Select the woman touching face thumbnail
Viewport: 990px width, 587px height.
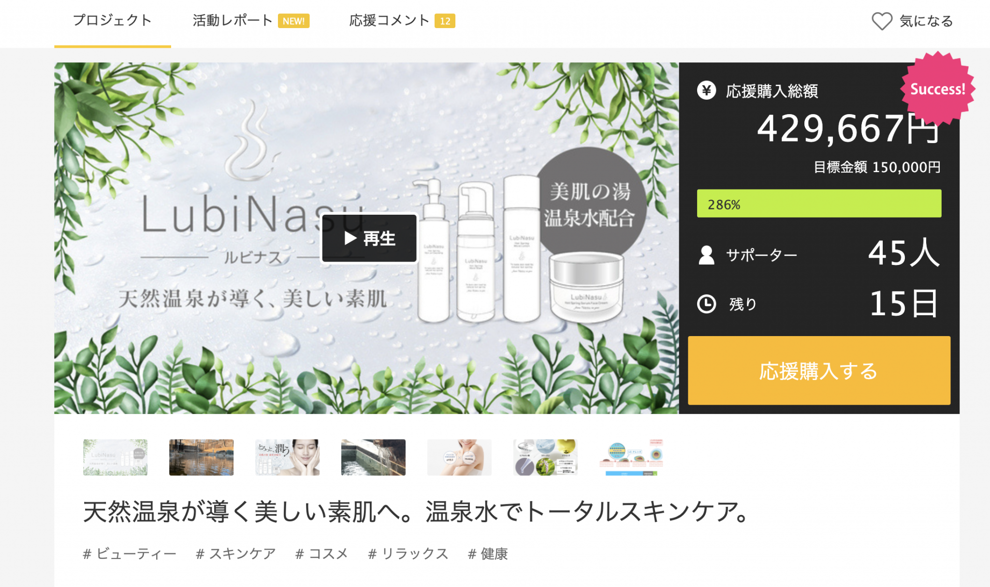(x=287, y=457)
